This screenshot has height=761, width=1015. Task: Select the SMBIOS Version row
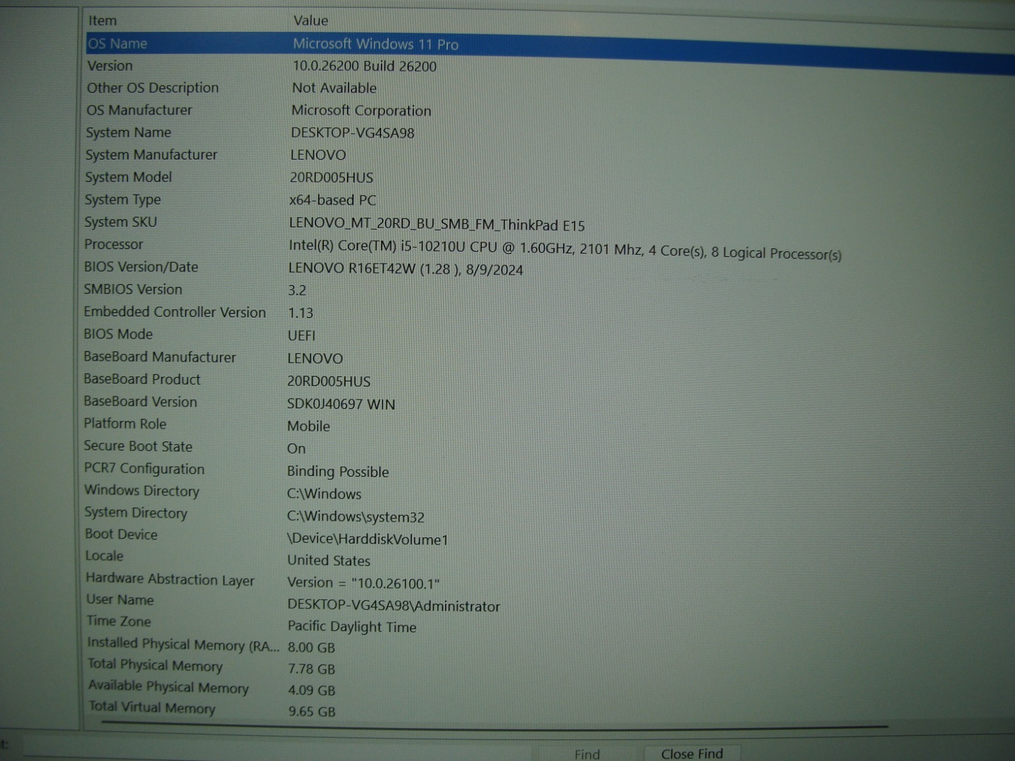pyautogui.click(x=133, y=289)
